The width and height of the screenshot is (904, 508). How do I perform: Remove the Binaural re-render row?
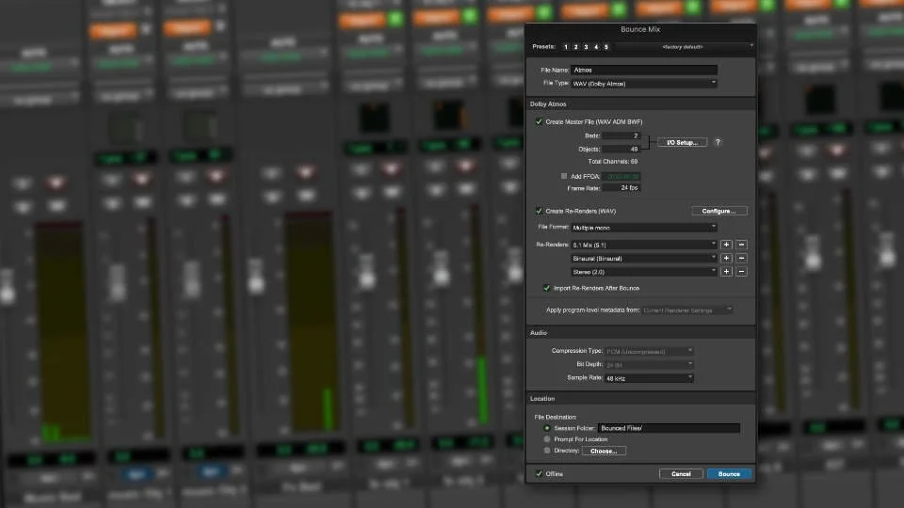tap(741, 259)
